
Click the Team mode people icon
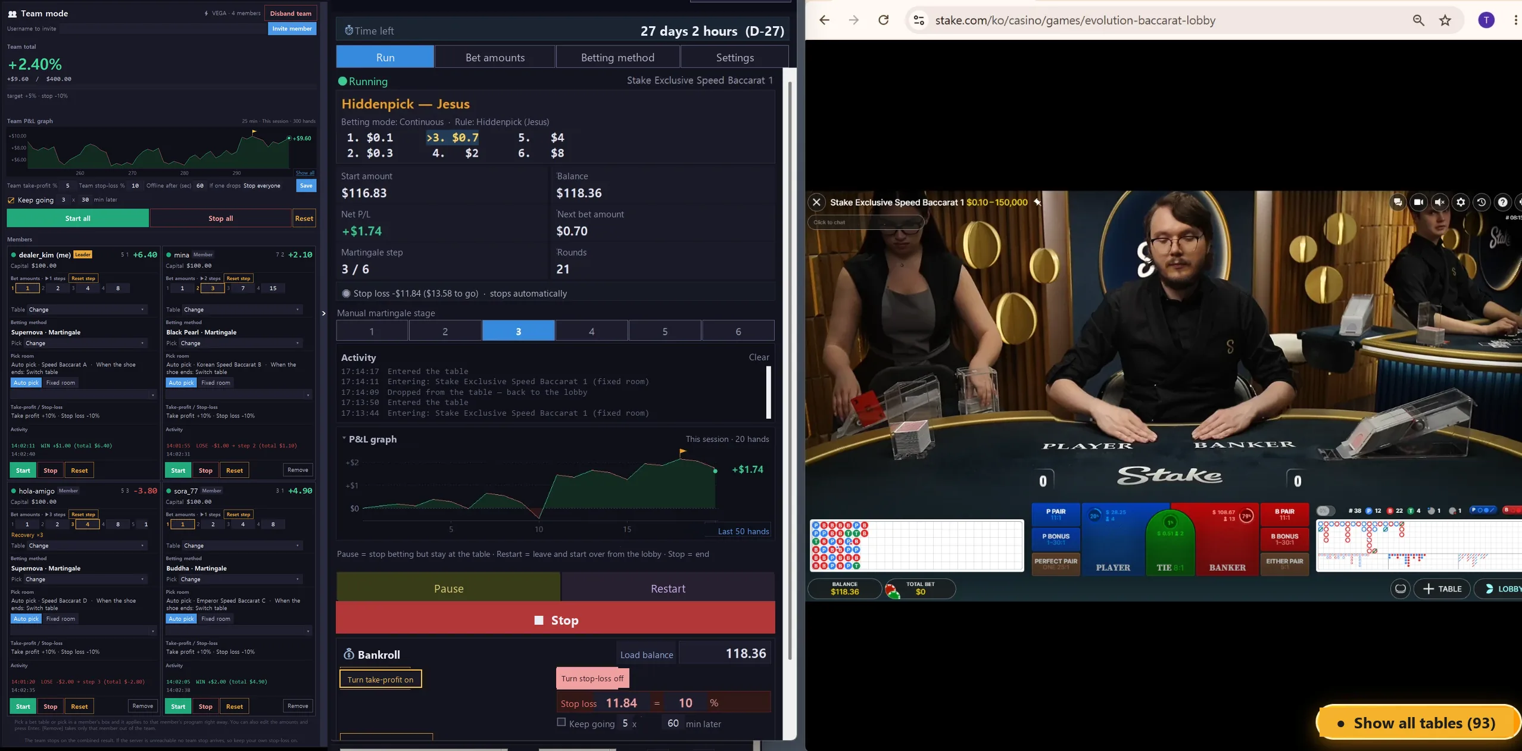point(12,14)
